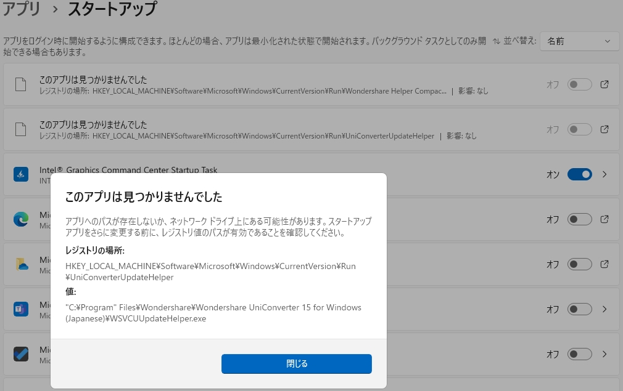The width and height of the screenshot is (623, 391).
Task: Click the オフ label in the Wondershare Helper row
Action: [x=553, y=84]
